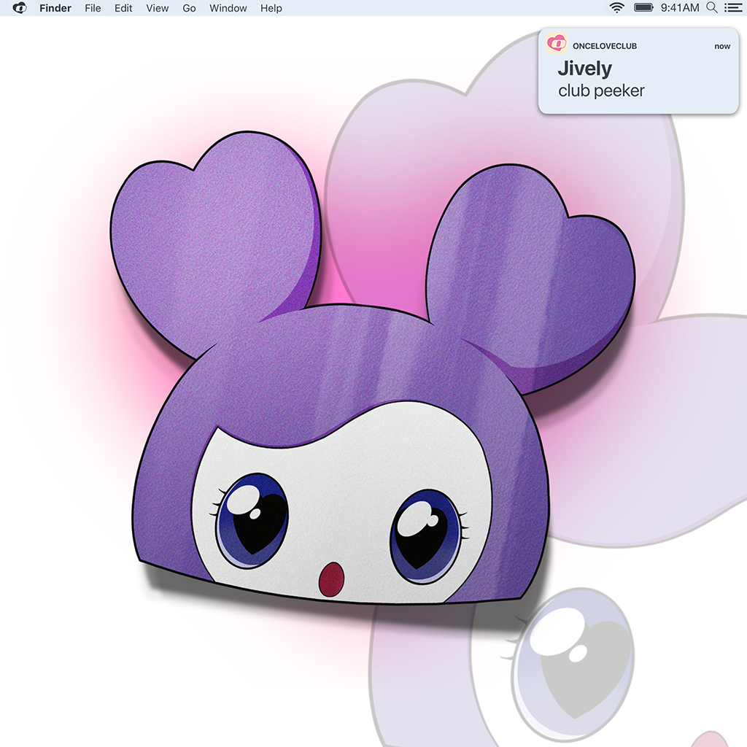Open the heart logo menu in menu bar
Screen dimensions: 747x747
[20, 8]
